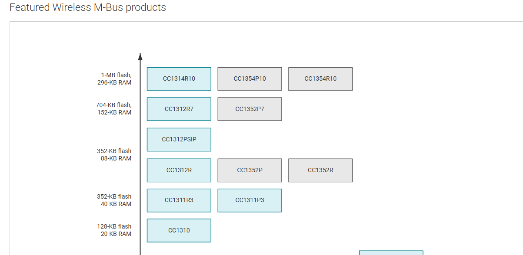Select the CC1310 product box
The height and width of the screenshot is (255, 523).
pyautogui.click(x=179, y=230)
